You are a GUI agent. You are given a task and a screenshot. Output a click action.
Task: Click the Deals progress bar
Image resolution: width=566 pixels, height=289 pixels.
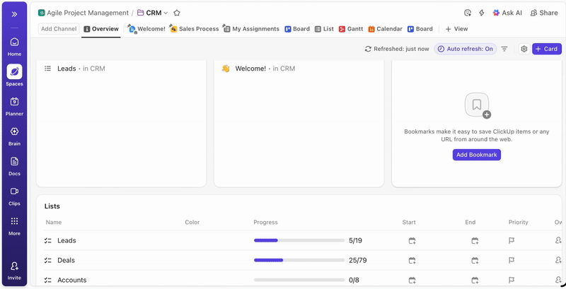299,260
